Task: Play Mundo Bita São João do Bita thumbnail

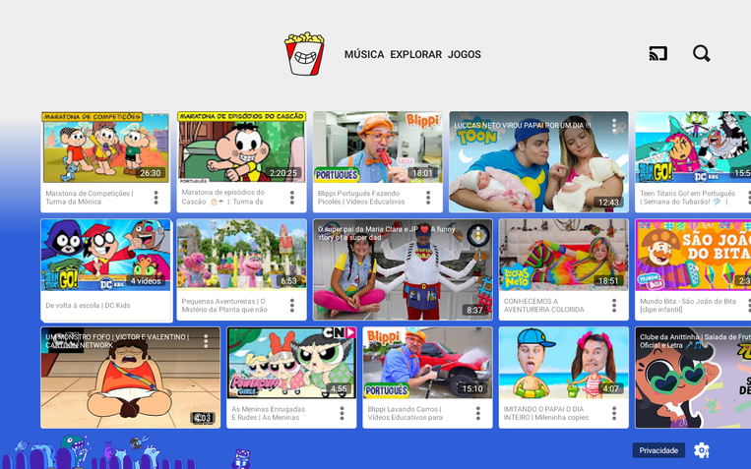Action: point(693,255)
